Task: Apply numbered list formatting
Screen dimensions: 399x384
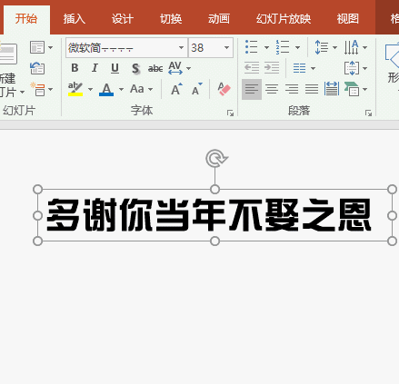Action: 283,47
